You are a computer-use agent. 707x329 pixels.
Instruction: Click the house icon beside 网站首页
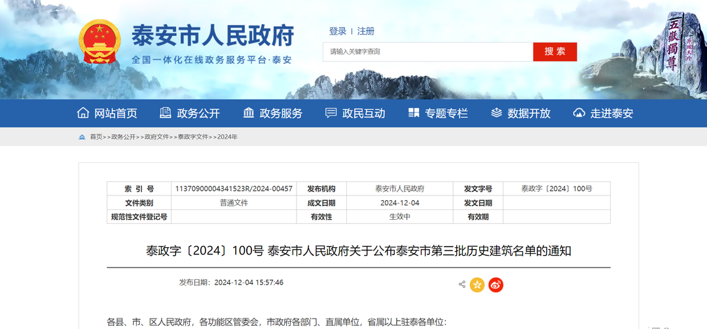click(83, 113)
